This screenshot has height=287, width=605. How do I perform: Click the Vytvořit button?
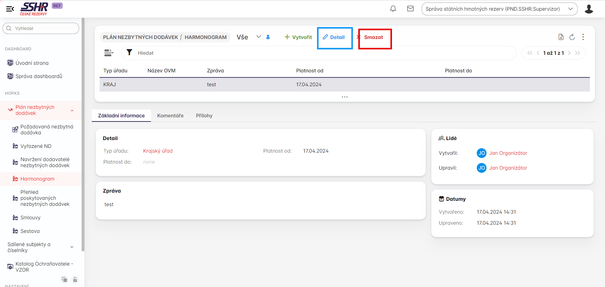click(x=298, y=37)
